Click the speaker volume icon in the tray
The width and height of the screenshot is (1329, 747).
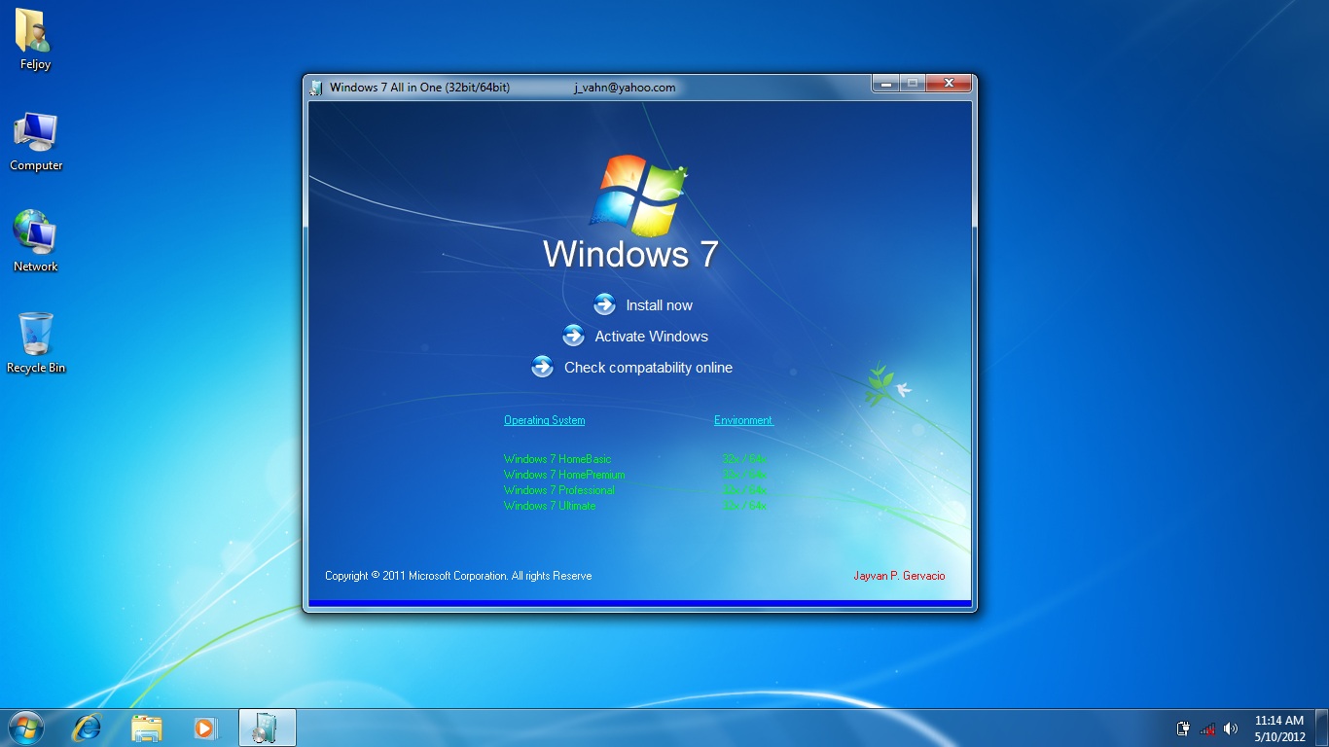pos(1231,728)
